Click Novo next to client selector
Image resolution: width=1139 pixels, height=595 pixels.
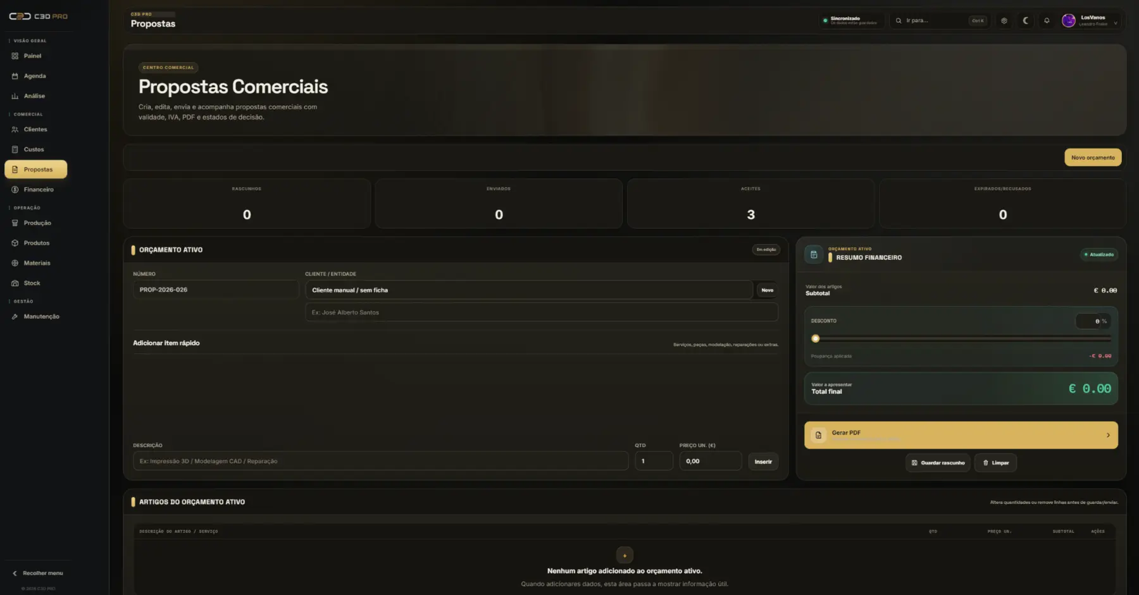(768, 290)
